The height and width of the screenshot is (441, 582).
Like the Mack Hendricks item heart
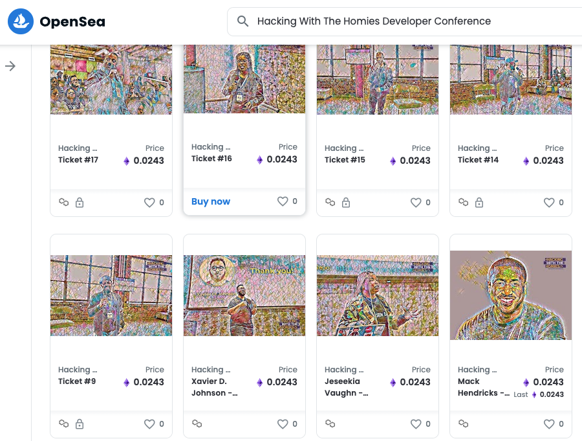(x=549, y=424)
